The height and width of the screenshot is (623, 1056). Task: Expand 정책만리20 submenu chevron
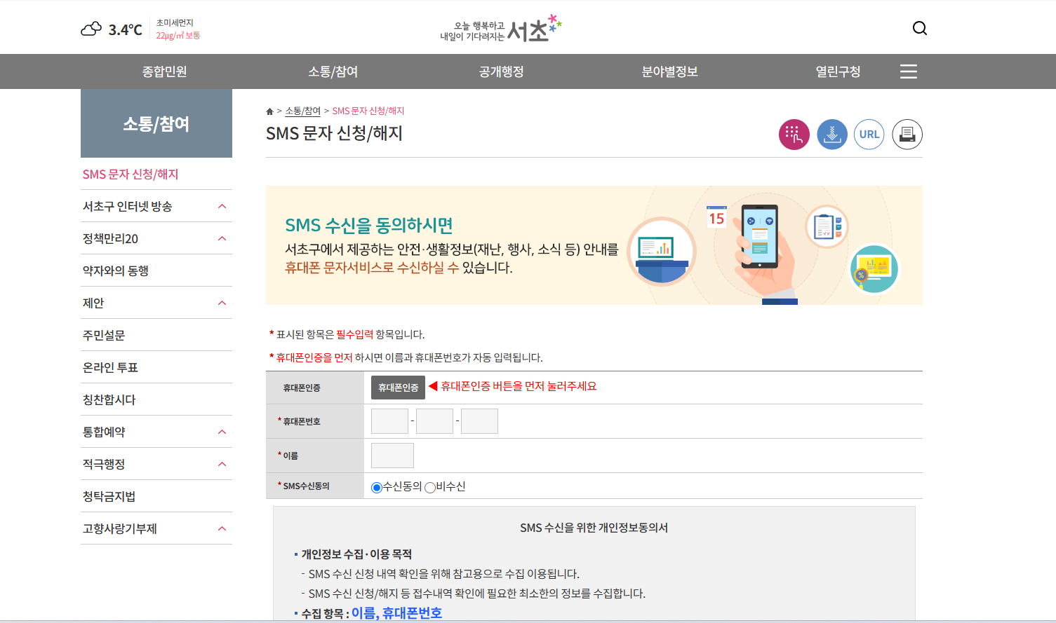click(x=222, y=238)
